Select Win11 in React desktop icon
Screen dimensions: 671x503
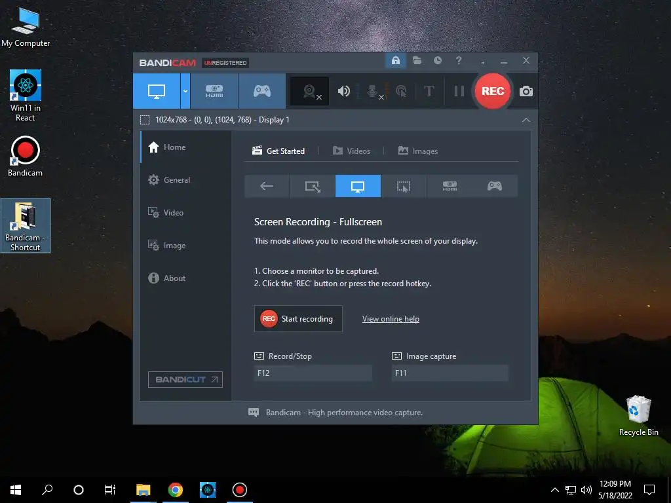(26, 96)
